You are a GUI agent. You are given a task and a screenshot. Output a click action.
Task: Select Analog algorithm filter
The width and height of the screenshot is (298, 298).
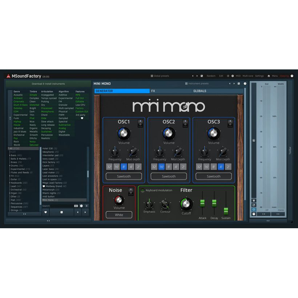[62, 128]
